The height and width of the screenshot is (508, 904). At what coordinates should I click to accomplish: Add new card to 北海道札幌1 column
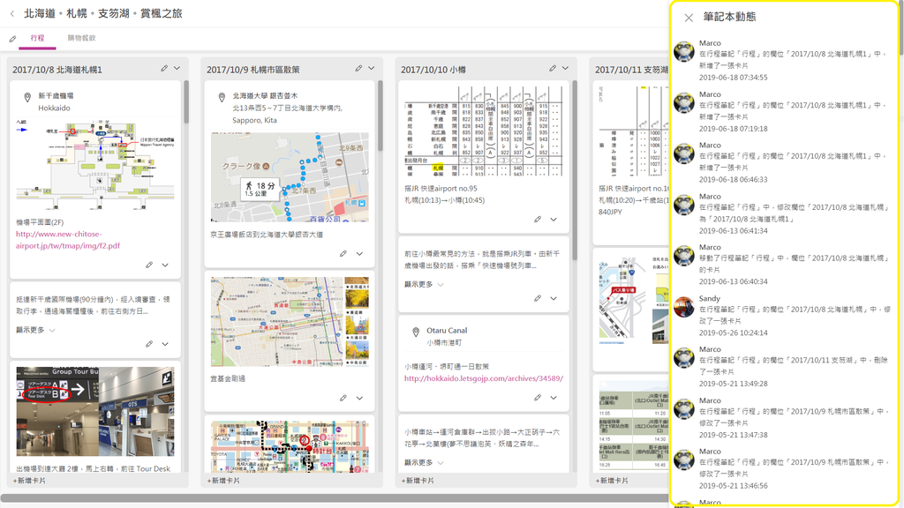tap(29, 481)
